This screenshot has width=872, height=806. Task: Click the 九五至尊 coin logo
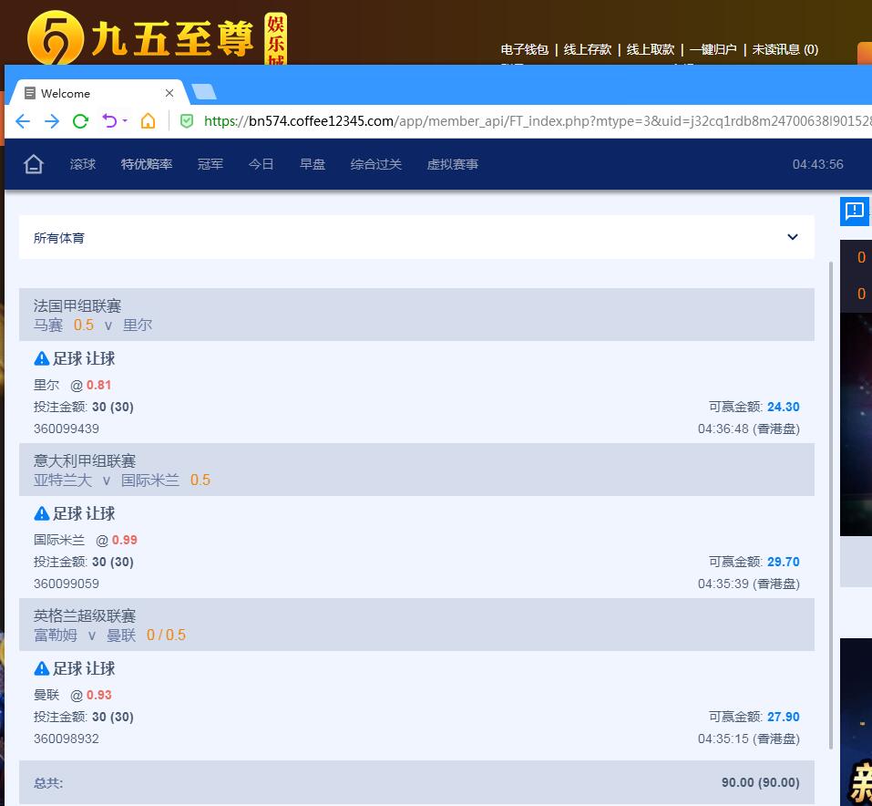point(55,39)
